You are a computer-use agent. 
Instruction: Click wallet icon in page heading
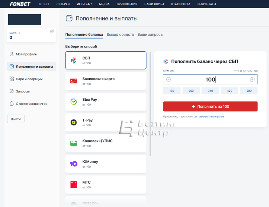point(69,18)
